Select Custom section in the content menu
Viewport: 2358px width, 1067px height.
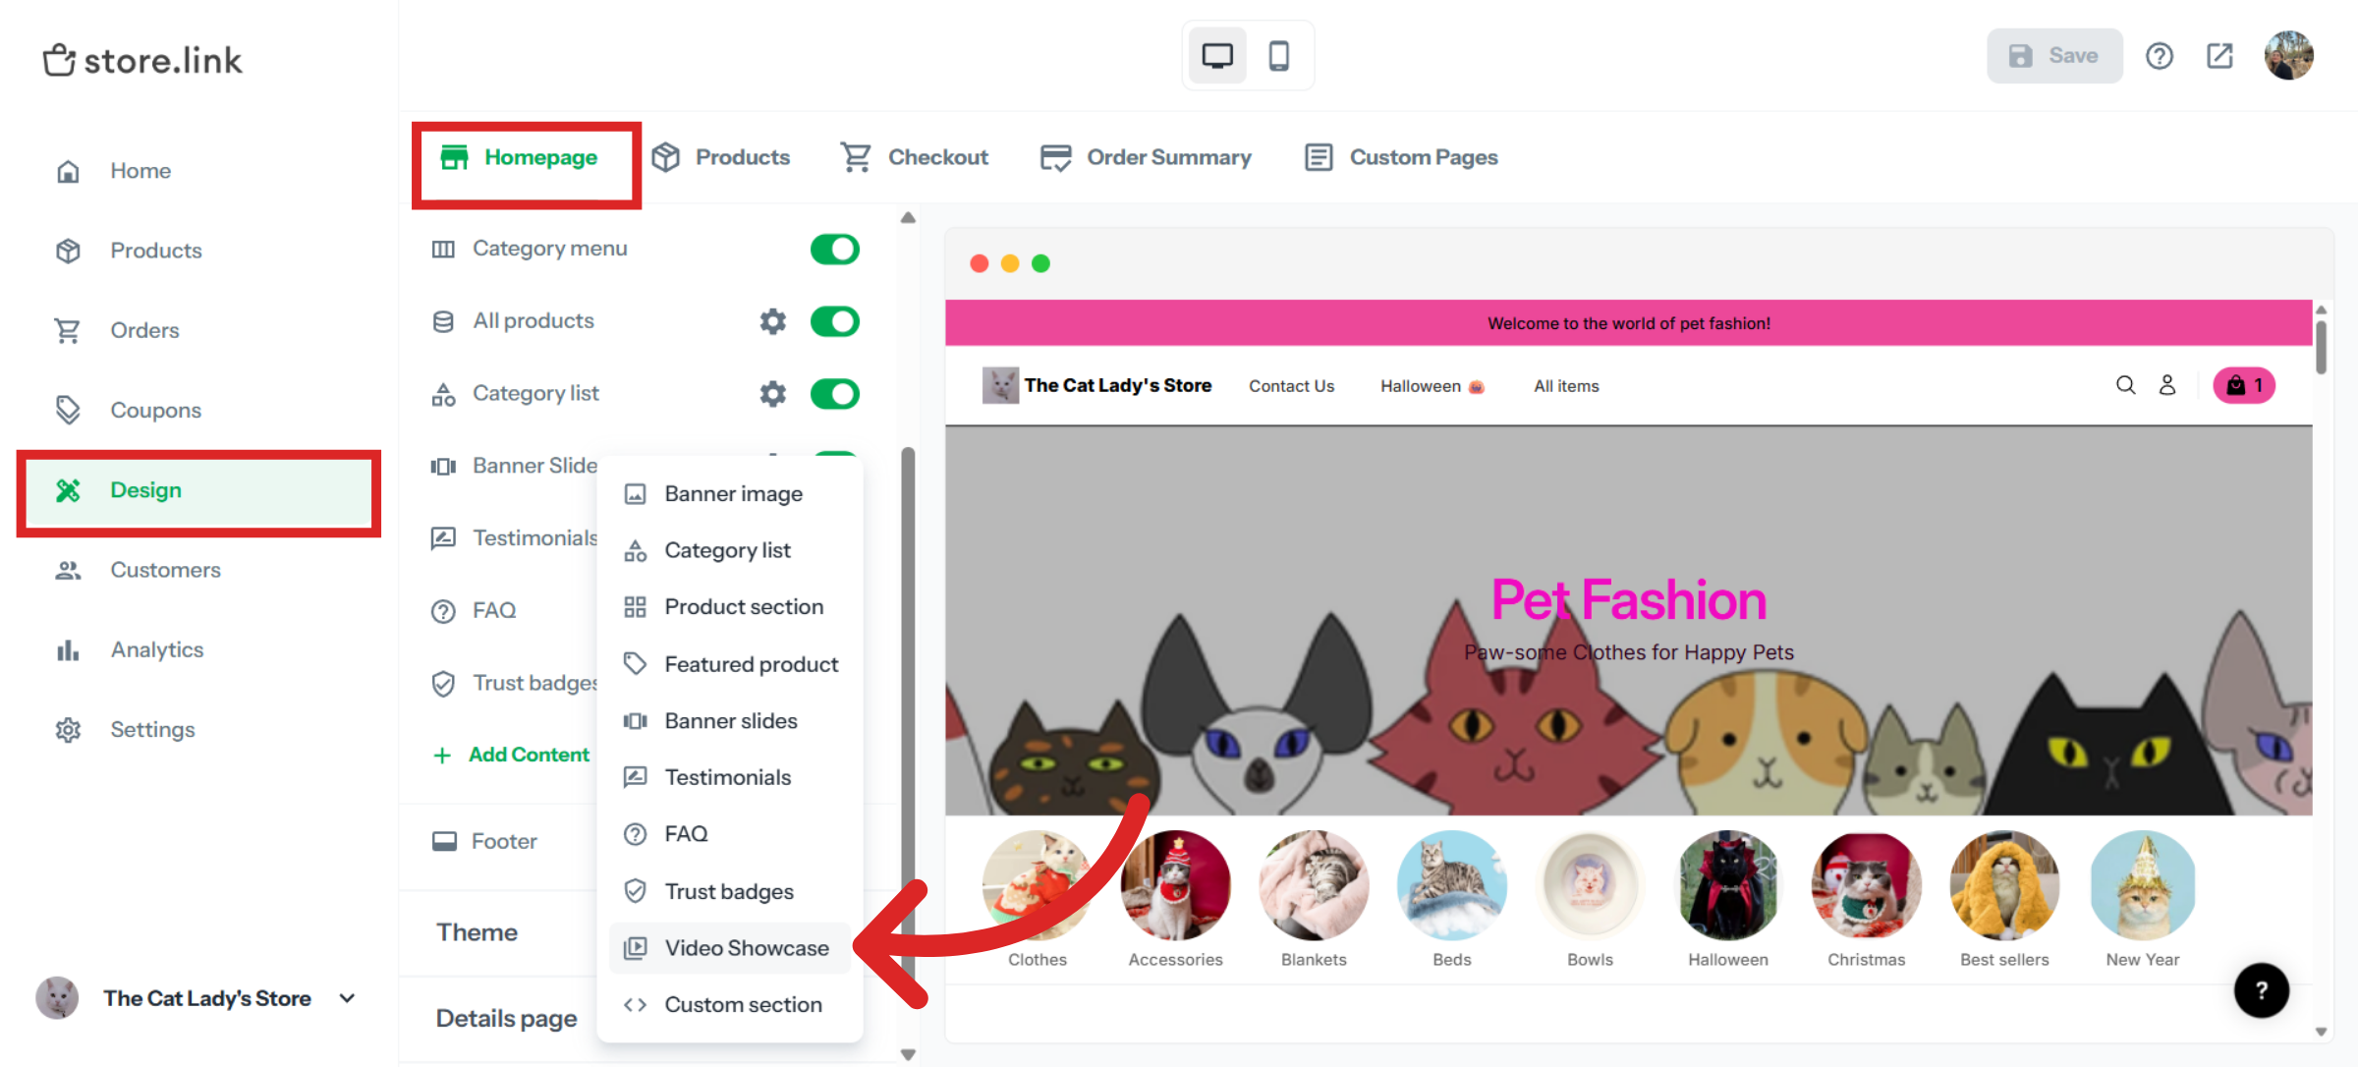click(729, 1005)
